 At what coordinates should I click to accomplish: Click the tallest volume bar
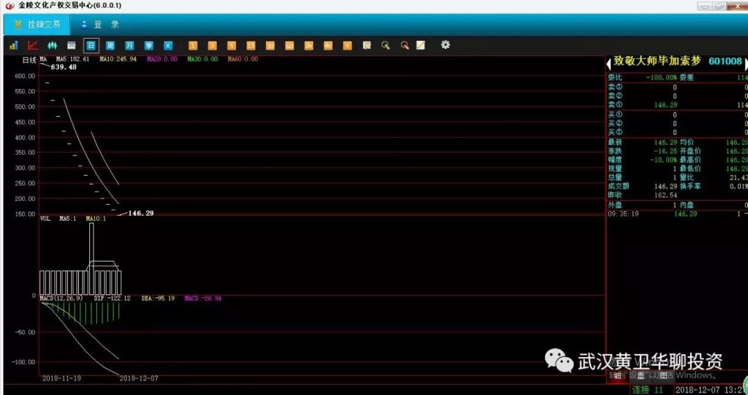coord(91,259)
